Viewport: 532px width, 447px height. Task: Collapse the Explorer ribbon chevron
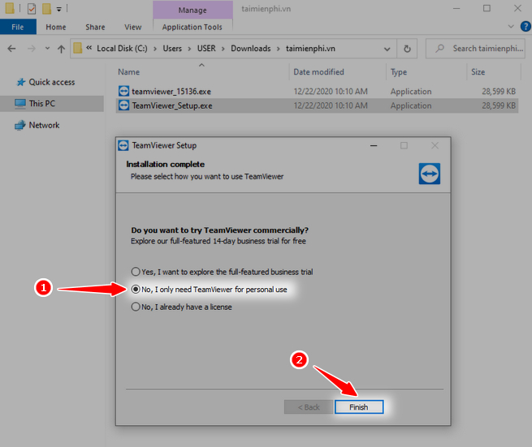point(511,27)
